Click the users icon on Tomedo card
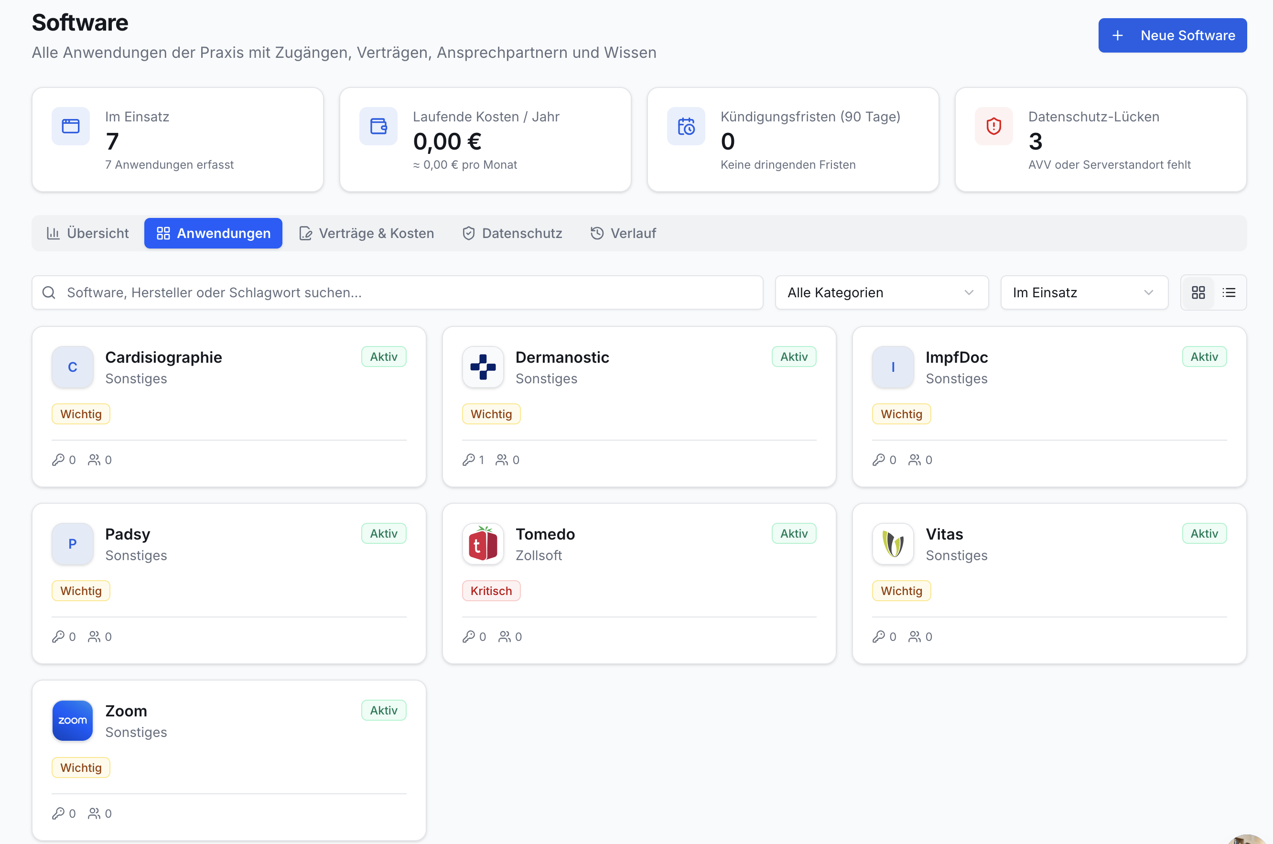The width and height of the screenshot is (1273, 844). coord(504,637)
